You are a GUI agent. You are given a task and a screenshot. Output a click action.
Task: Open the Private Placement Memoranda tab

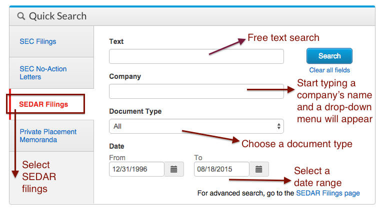48,136
